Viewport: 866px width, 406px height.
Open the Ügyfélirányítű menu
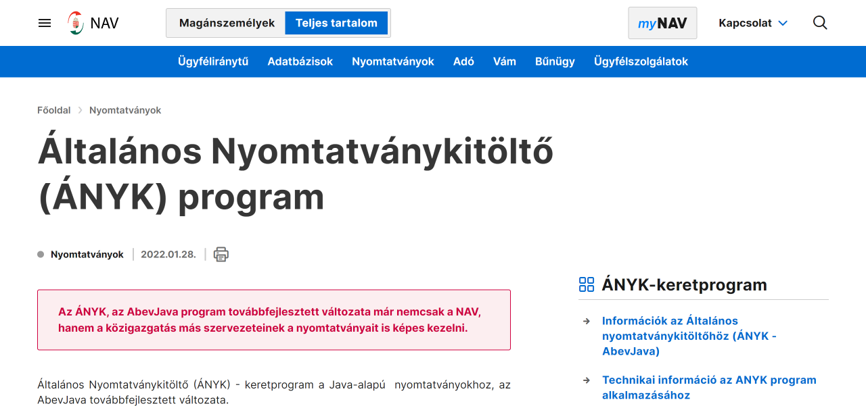(x=213, y=61)
